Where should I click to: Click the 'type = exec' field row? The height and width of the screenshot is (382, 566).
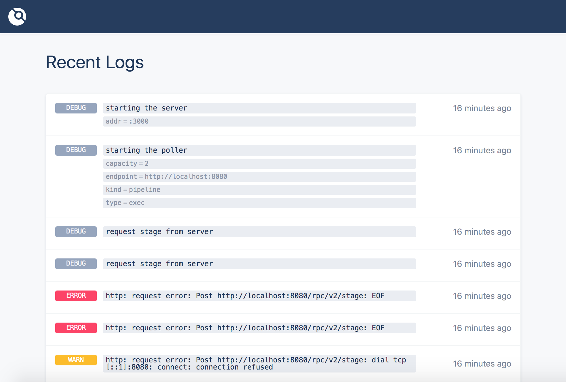pos(259,203)
